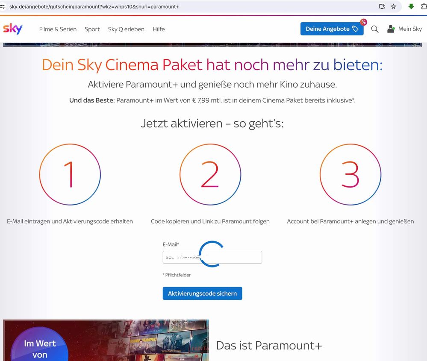
Task: Click the Sky logo
Action: 12,29
